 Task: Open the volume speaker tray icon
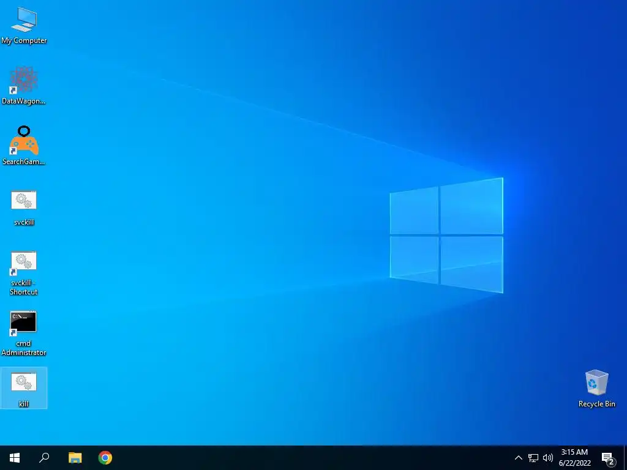tap(548, 458)
